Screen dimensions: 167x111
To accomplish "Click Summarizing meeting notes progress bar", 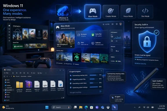I will click(94, 75).
